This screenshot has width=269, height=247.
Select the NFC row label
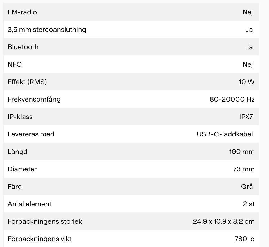click(15, 64)
